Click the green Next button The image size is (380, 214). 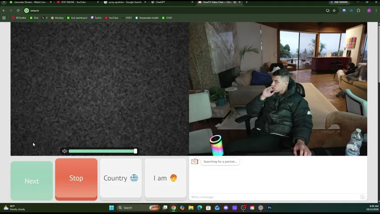[32, 181]
